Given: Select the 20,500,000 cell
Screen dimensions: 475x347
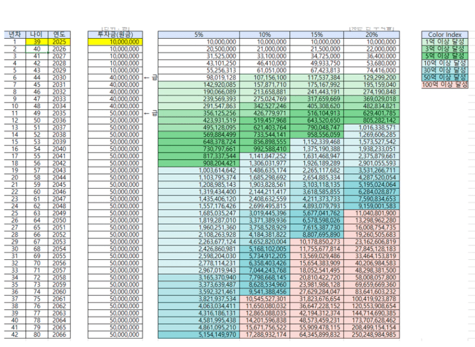Looking at the screenshot, I should pyautogui.click(x=198, y=49).
